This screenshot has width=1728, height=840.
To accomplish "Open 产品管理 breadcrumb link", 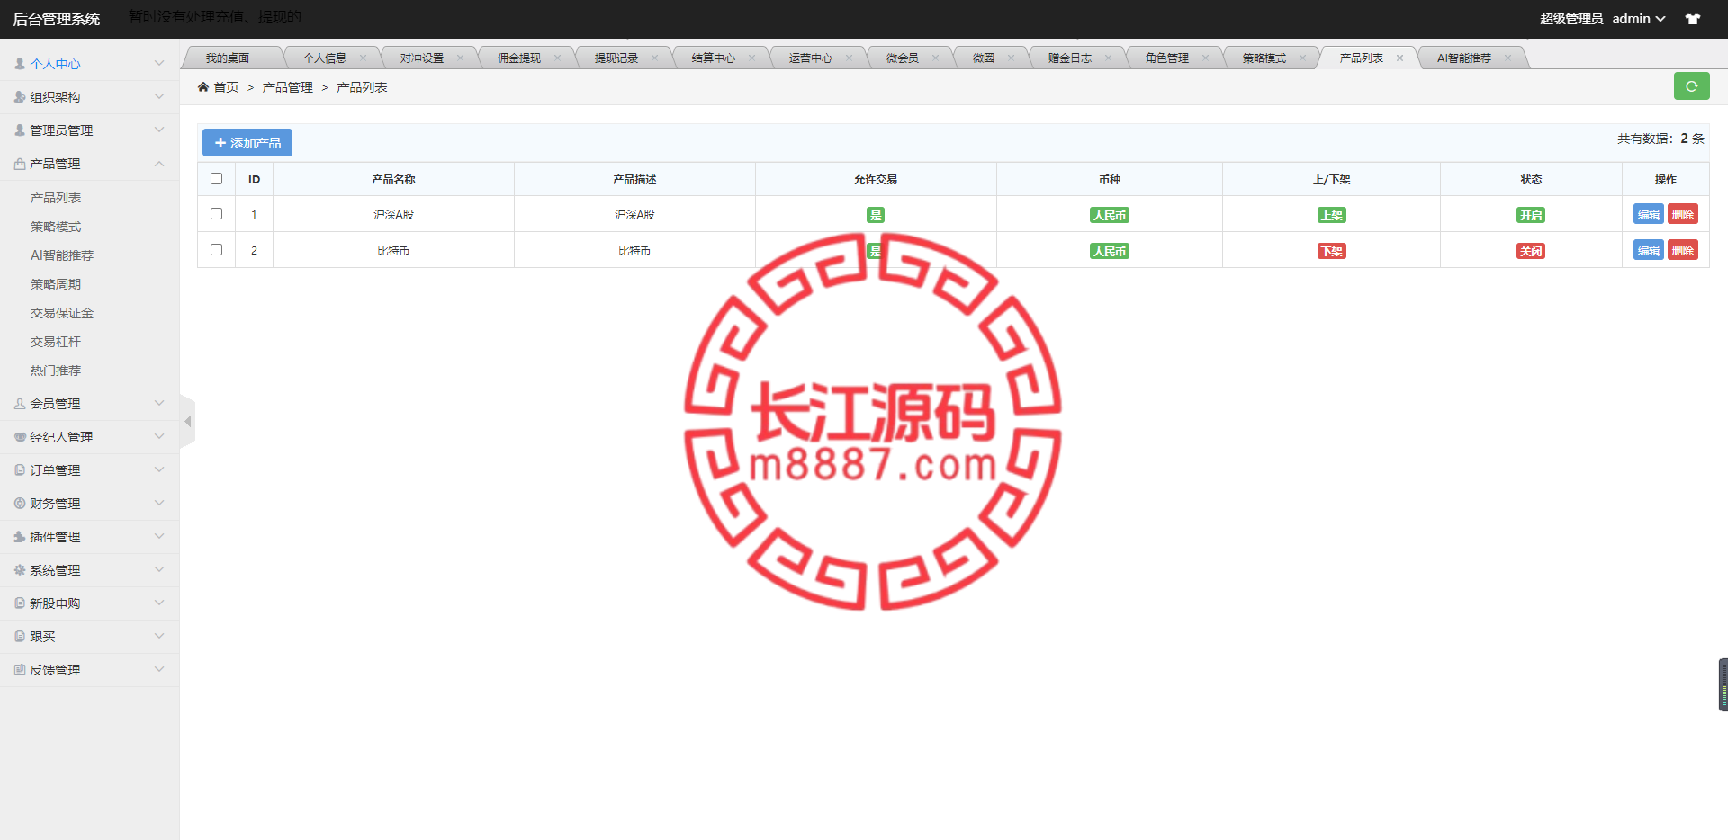I will (x=288, y=87).
